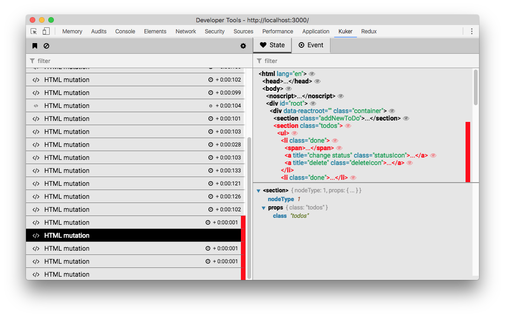The image size is (505, 317).
Task: Select HTML mutation row at +0:00:104
Action: coord(135,106)
